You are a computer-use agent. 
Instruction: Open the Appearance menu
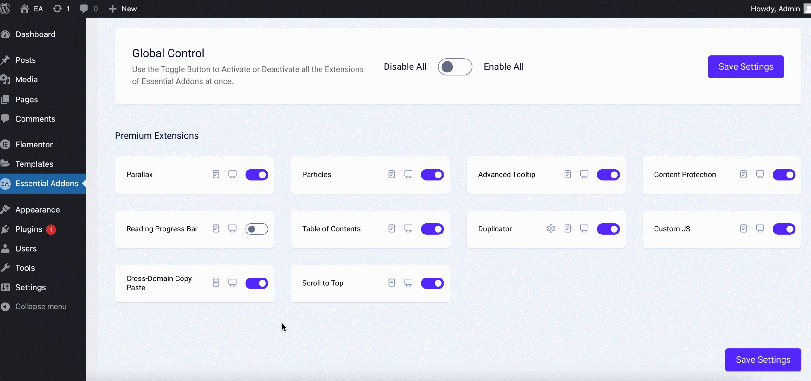tap(43, 210)
